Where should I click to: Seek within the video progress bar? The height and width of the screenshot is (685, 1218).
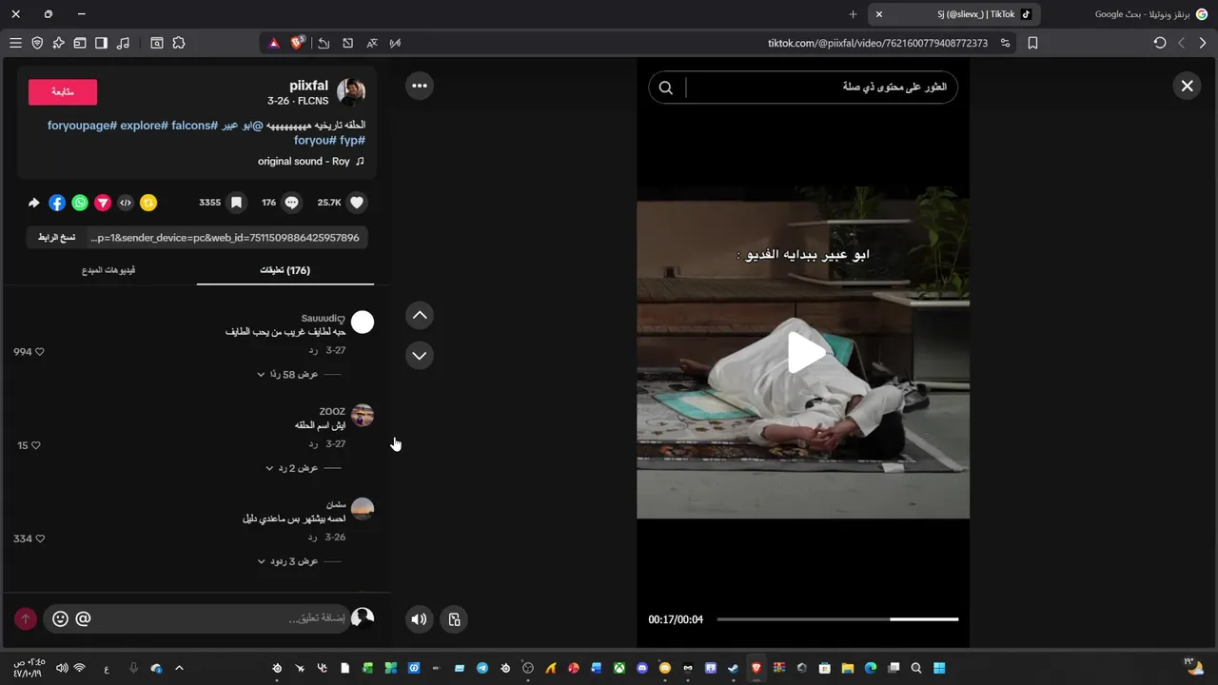[837, 619]
